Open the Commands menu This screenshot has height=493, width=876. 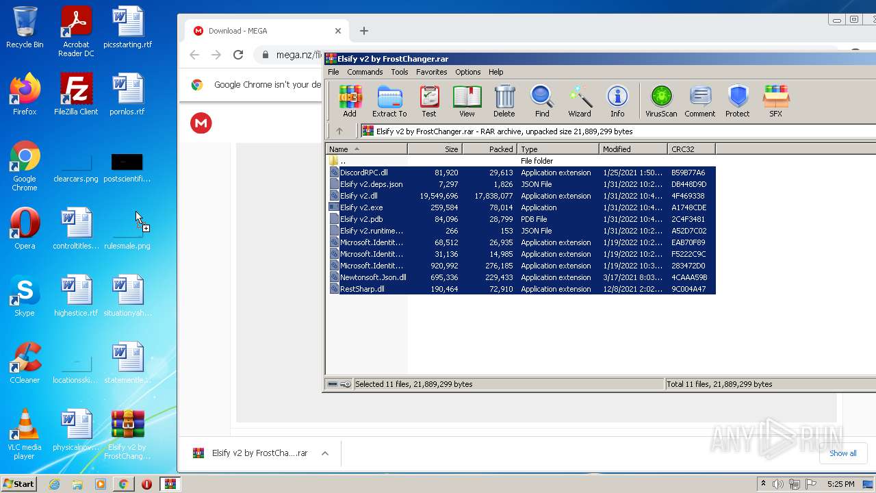(365, 72)
